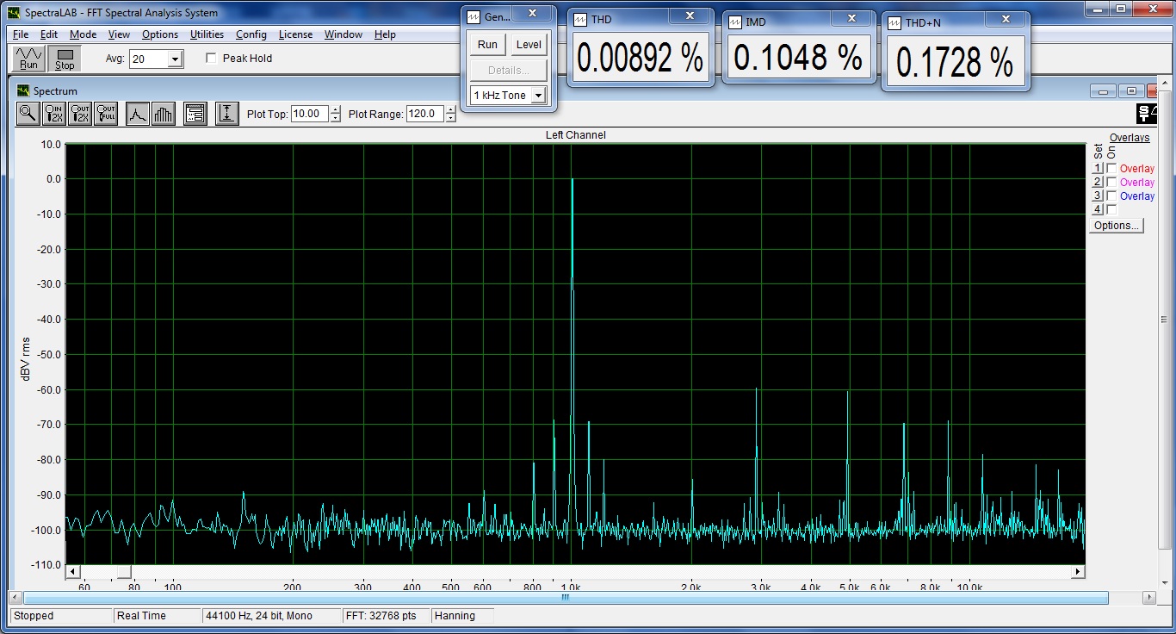Click Set button 2 for overlays
Screen dimensions: 1176x634
tap(1098, 183)
